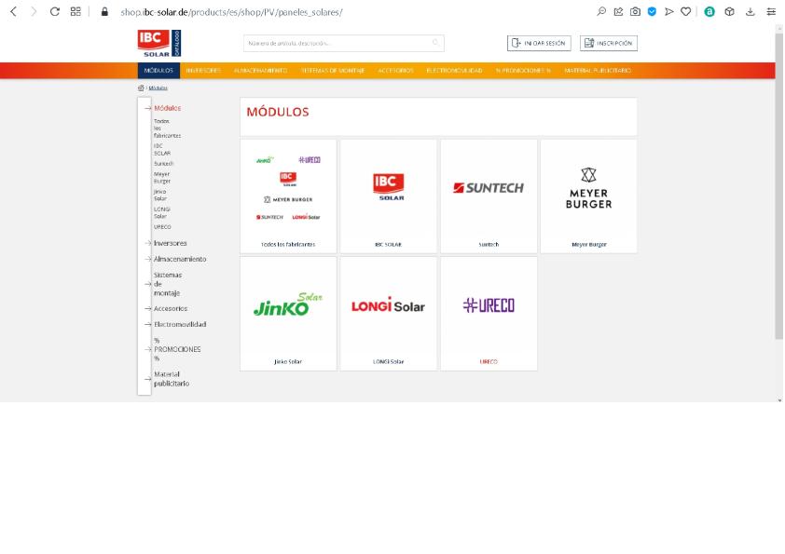Click the cube extensions icon
The image size is (785, 554).
pyautogui.click(x=729, y=11)
